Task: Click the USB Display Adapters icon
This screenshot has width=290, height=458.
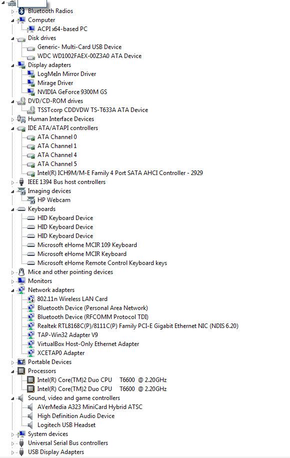Action: pyautogui.click(x=21, y=452)
